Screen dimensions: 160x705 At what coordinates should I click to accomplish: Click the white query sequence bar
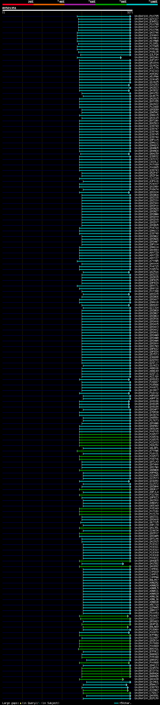[x=67, y=11]
